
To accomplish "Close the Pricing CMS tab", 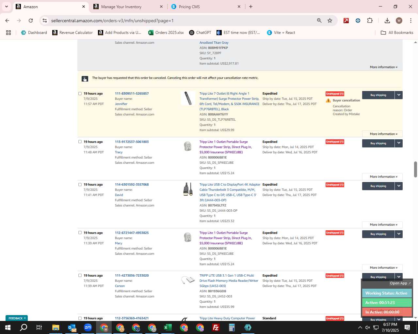I will [x=239, y=7].
